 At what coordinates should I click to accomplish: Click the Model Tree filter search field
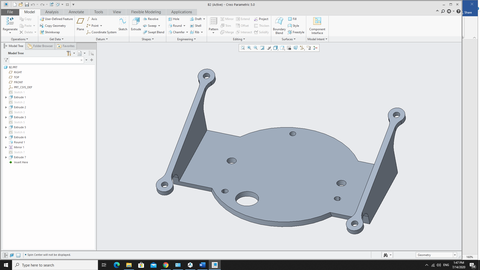(44, 60)
